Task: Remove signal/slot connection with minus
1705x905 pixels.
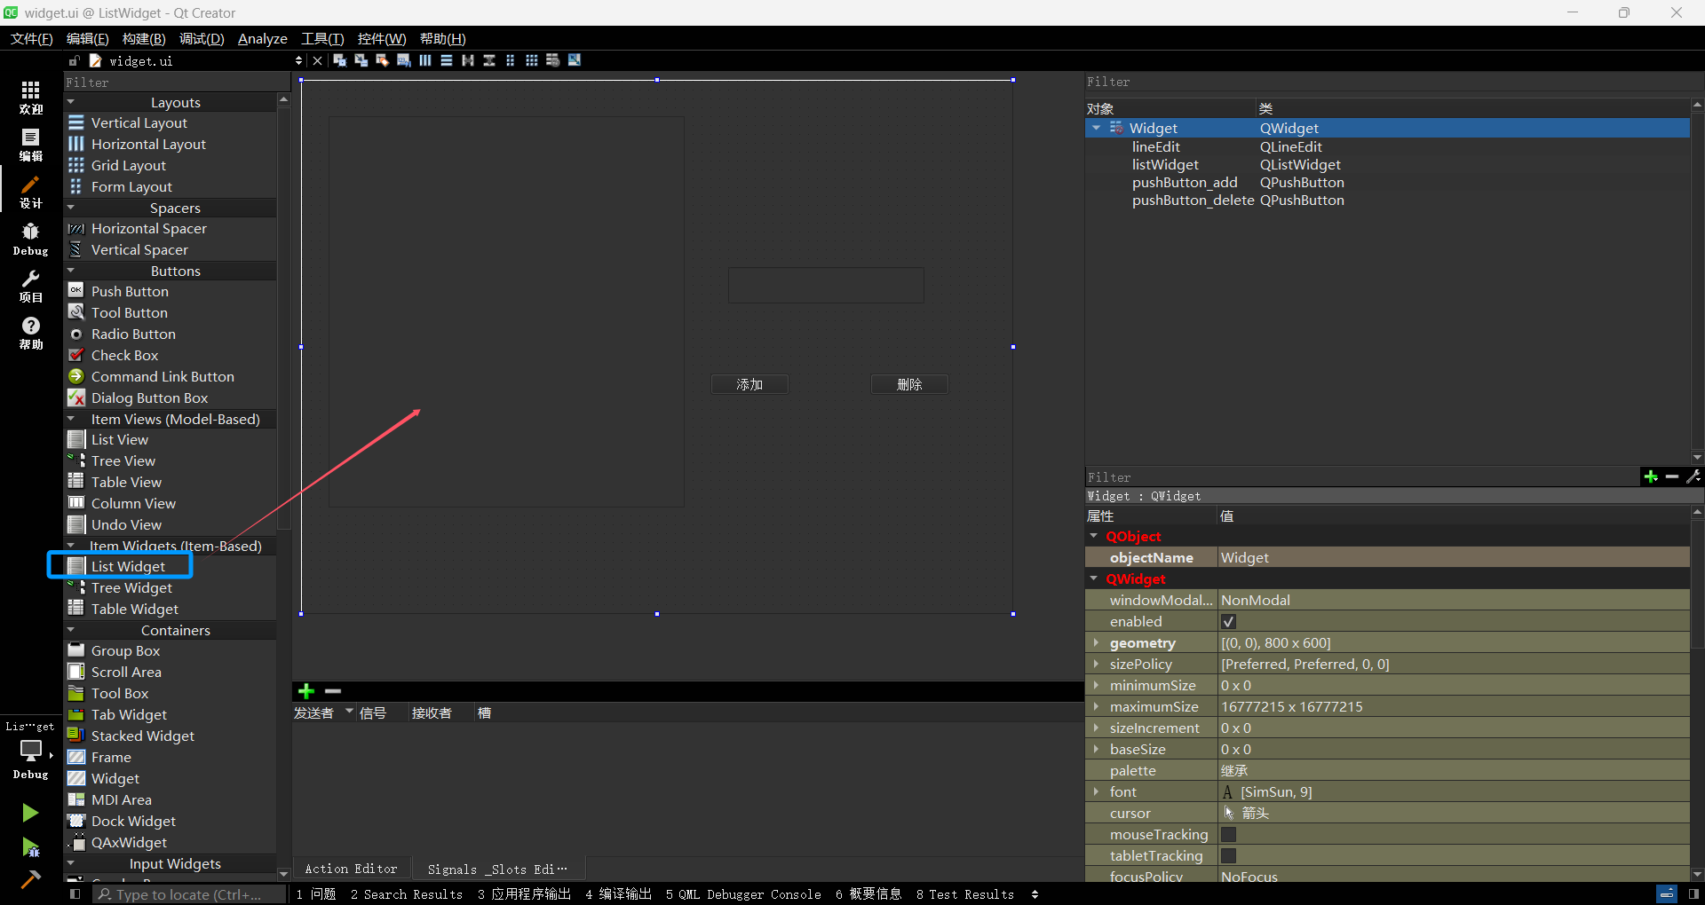Action: tap(333, 691)
